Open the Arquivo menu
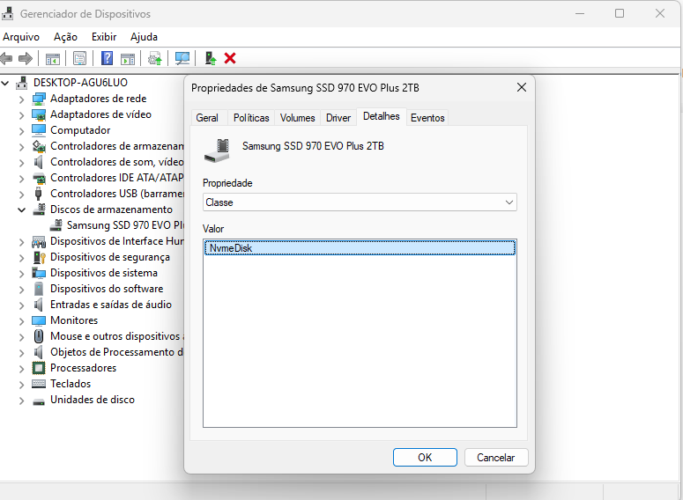The height and width of the screenshot is (500, 683). [21, 37]
